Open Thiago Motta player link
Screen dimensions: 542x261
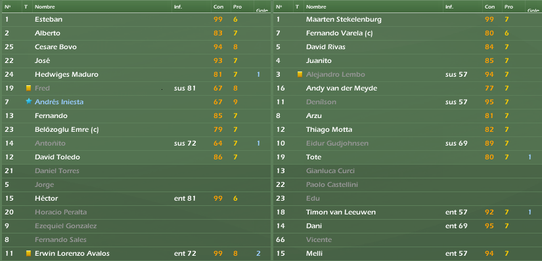pyautogui.click(x=329, y=129)
